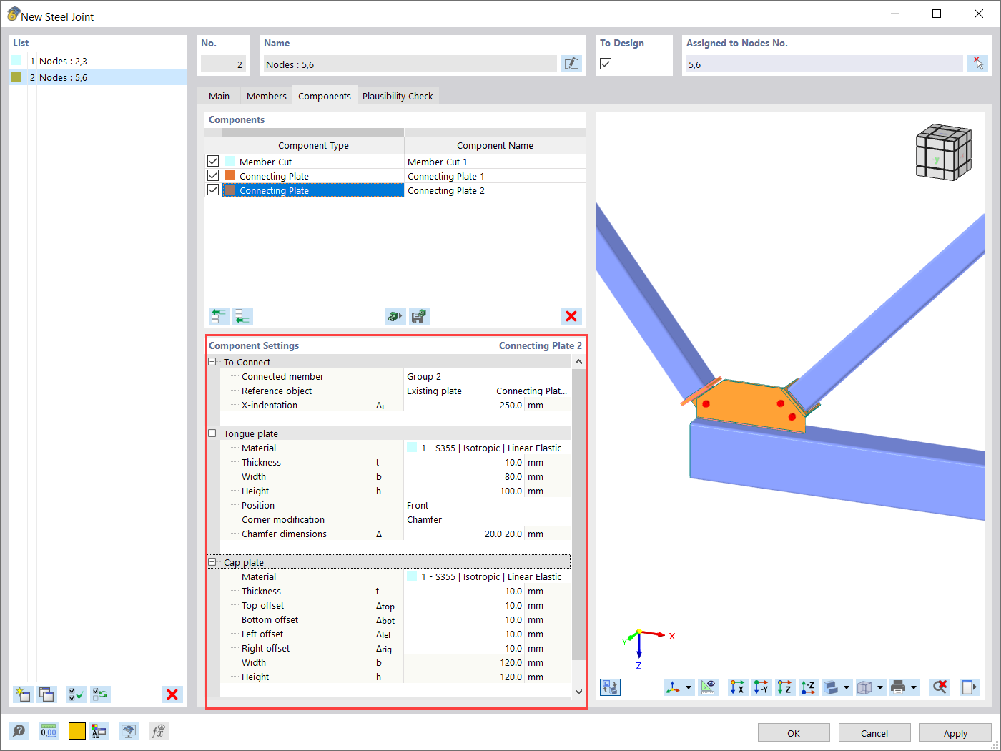The width and height of the screenshot is (1001, 751).
Task: Collapse the Tongue plate section
Action: click(x=212, y=433)
